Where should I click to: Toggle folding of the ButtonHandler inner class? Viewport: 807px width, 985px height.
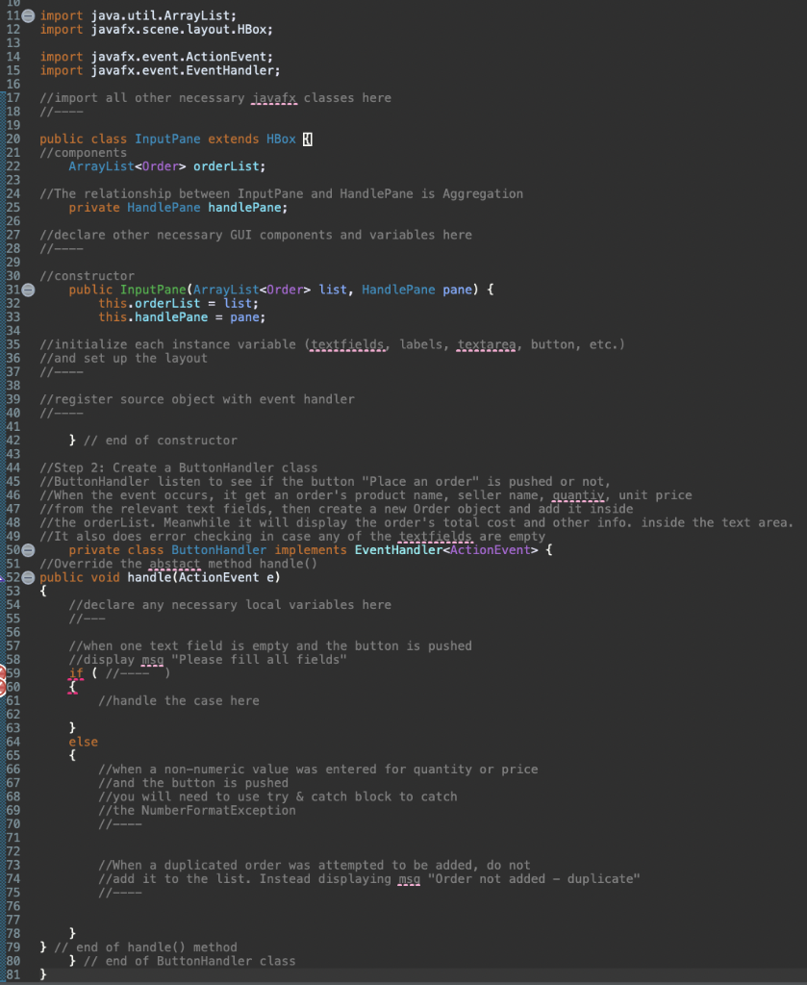pos(26,550)
